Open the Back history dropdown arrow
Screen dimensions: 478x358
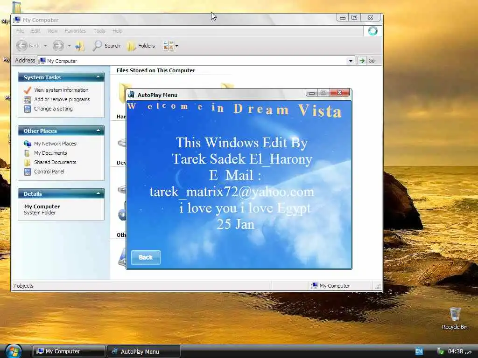click(x=45, y=46)
